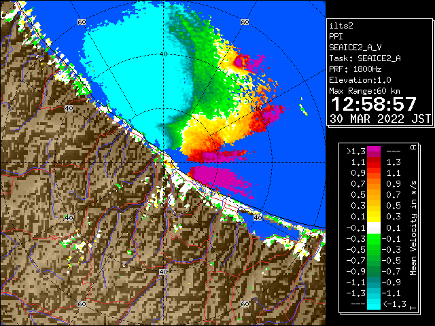Screen dimensions: 435x326
Task: Click the "ilts2" site name text
Action: coord(341,26)
